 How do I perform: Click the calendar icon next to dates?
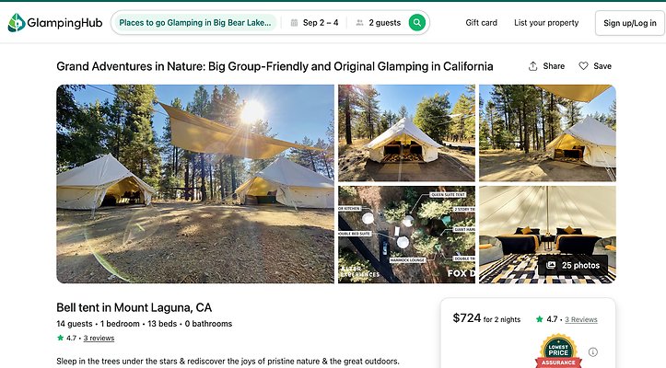pyautogui.click(x=293, y=23)
